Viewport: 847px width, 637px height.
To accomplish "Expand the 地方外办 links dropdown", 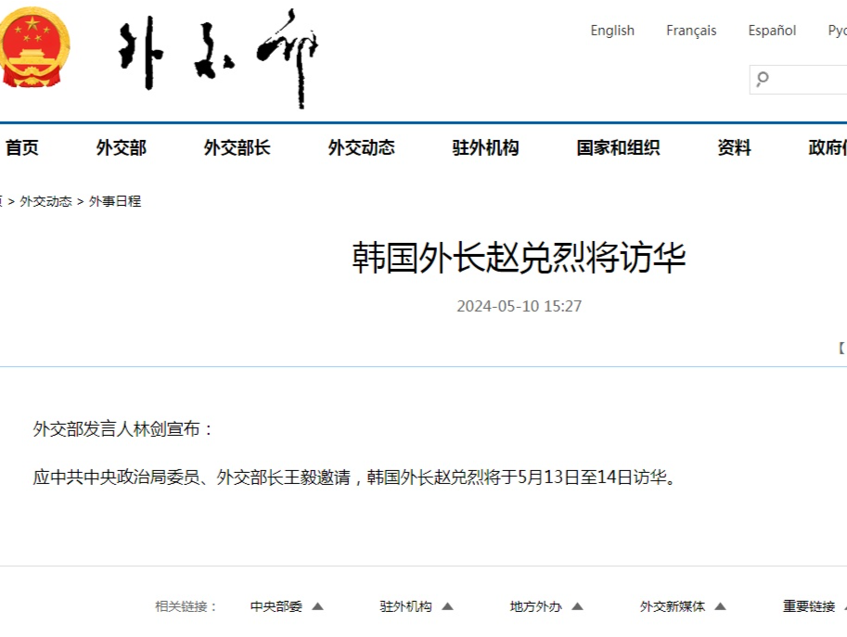I will pyautogui.click(x=546, y=606).
